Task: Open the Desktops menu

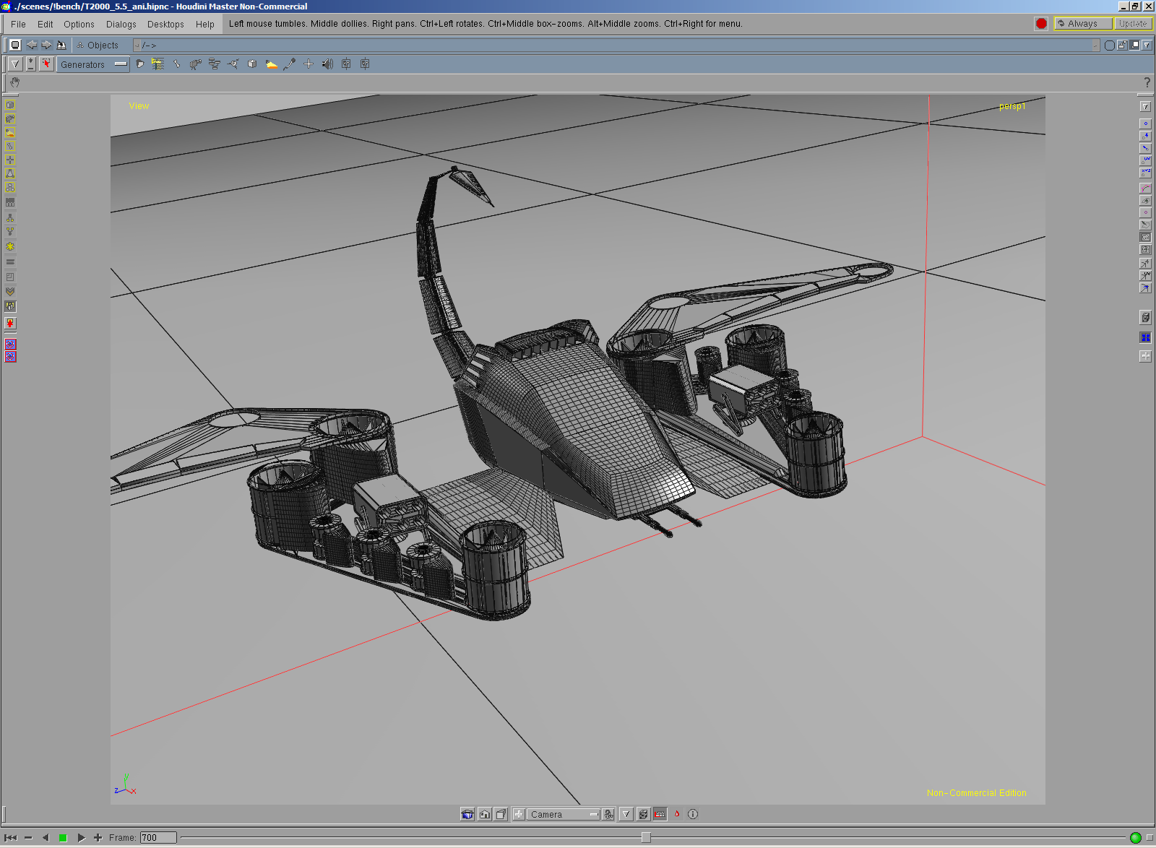Action: (165, 24)
